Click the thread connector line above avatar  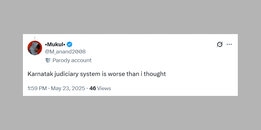click(x=35, y=38)
